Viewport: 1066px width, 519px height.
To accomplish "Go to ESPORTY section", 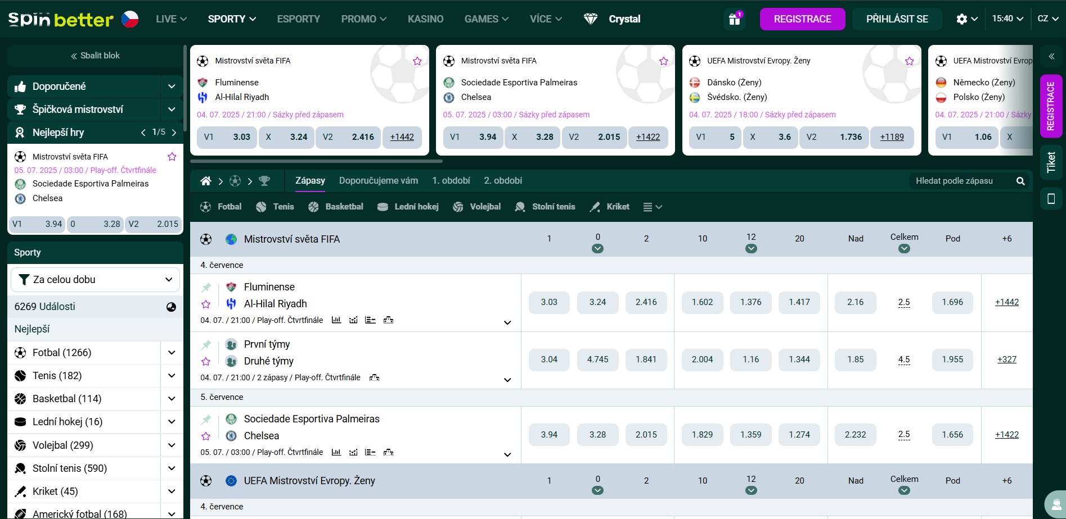I will [298, 19].
